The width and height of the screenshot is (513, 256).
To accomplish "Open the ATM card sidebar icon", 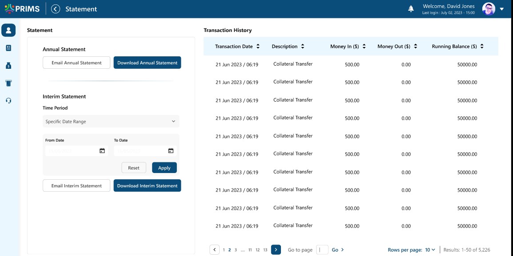I will (8, 83).
